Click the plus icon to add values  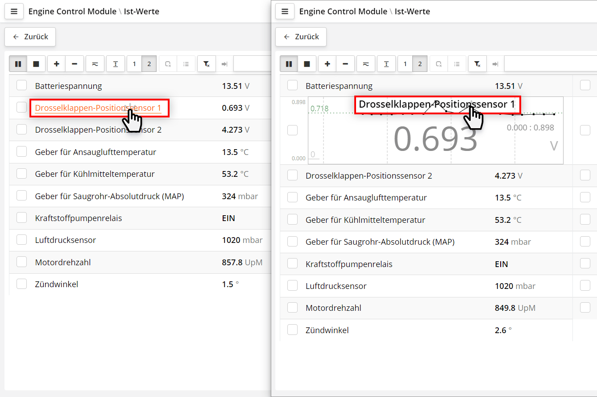327,63
